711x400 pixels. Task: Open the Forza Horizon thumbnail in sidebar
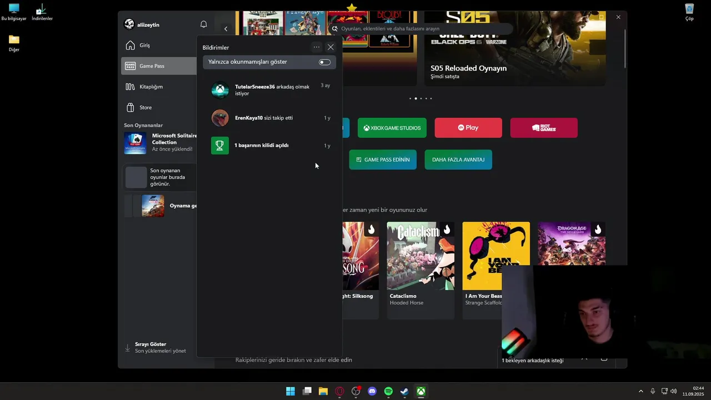pos(153,206)
